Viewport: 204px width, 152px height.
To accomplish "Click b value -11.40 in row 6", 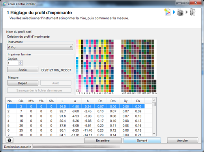I will point(88,130).
